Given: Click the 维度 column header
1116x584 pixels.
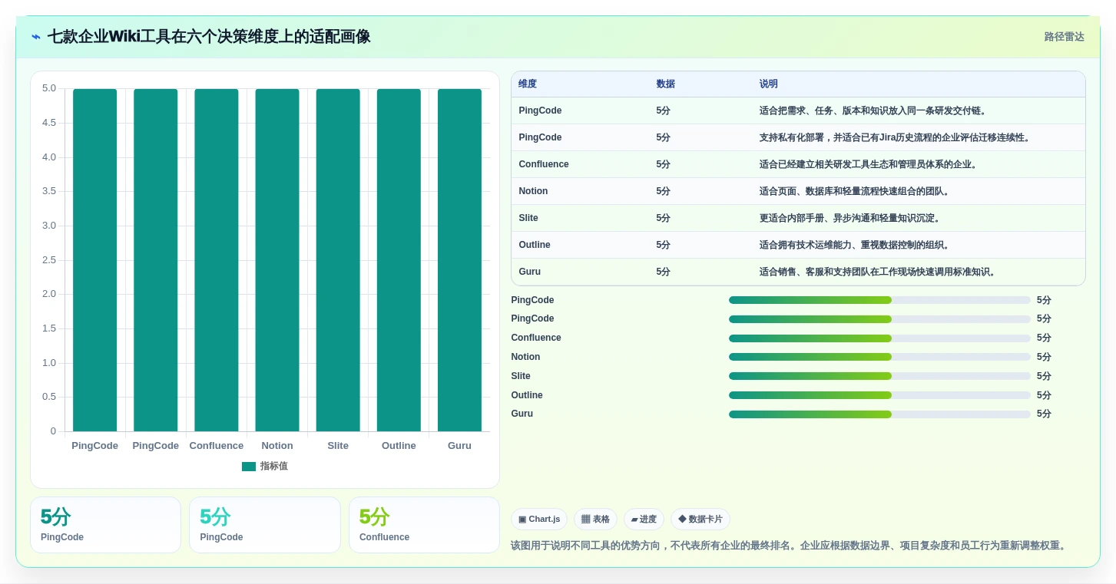Looking at the screenshot, I should (528, 84).
